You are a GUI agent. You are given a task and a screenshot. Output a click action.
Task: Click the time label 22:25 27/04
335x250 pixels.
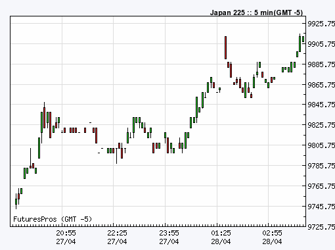[x=117, y=237]
